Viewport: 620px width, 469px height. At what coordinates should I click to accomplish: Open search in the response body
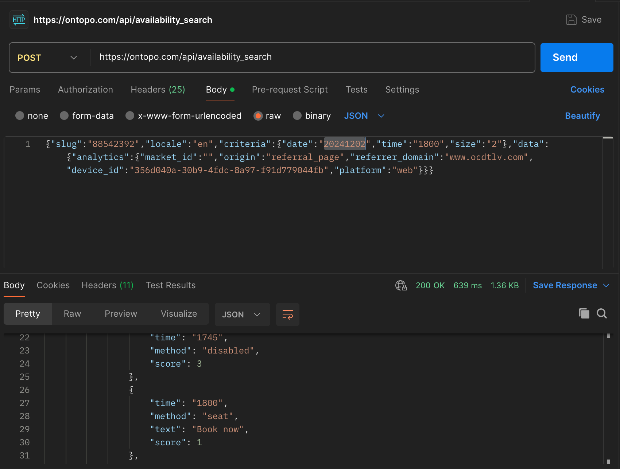click(x=602, y=313)
